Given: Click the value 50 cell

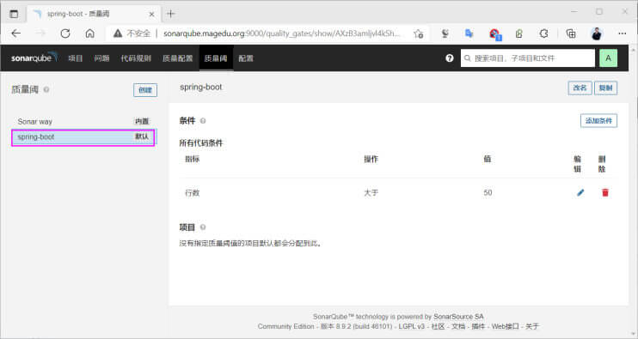Looking at the screenshot, I should pos(488,193).
